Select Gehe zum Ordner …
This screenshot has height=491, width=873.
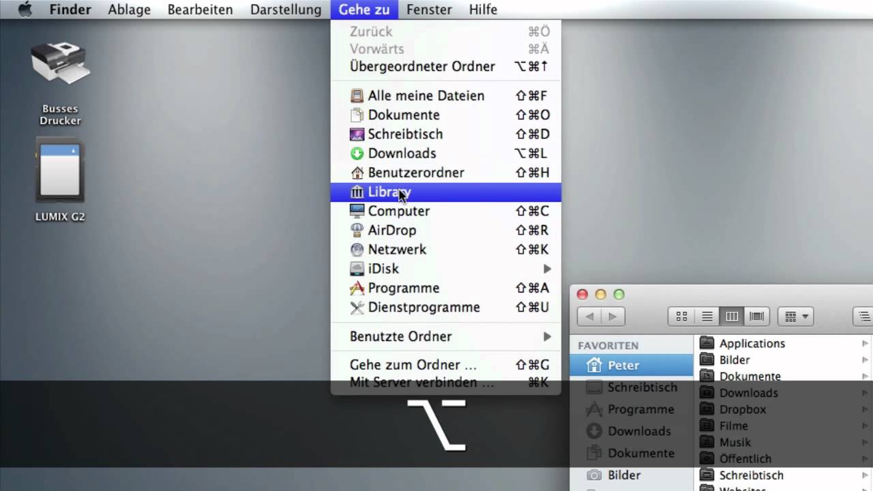(446, 366)
